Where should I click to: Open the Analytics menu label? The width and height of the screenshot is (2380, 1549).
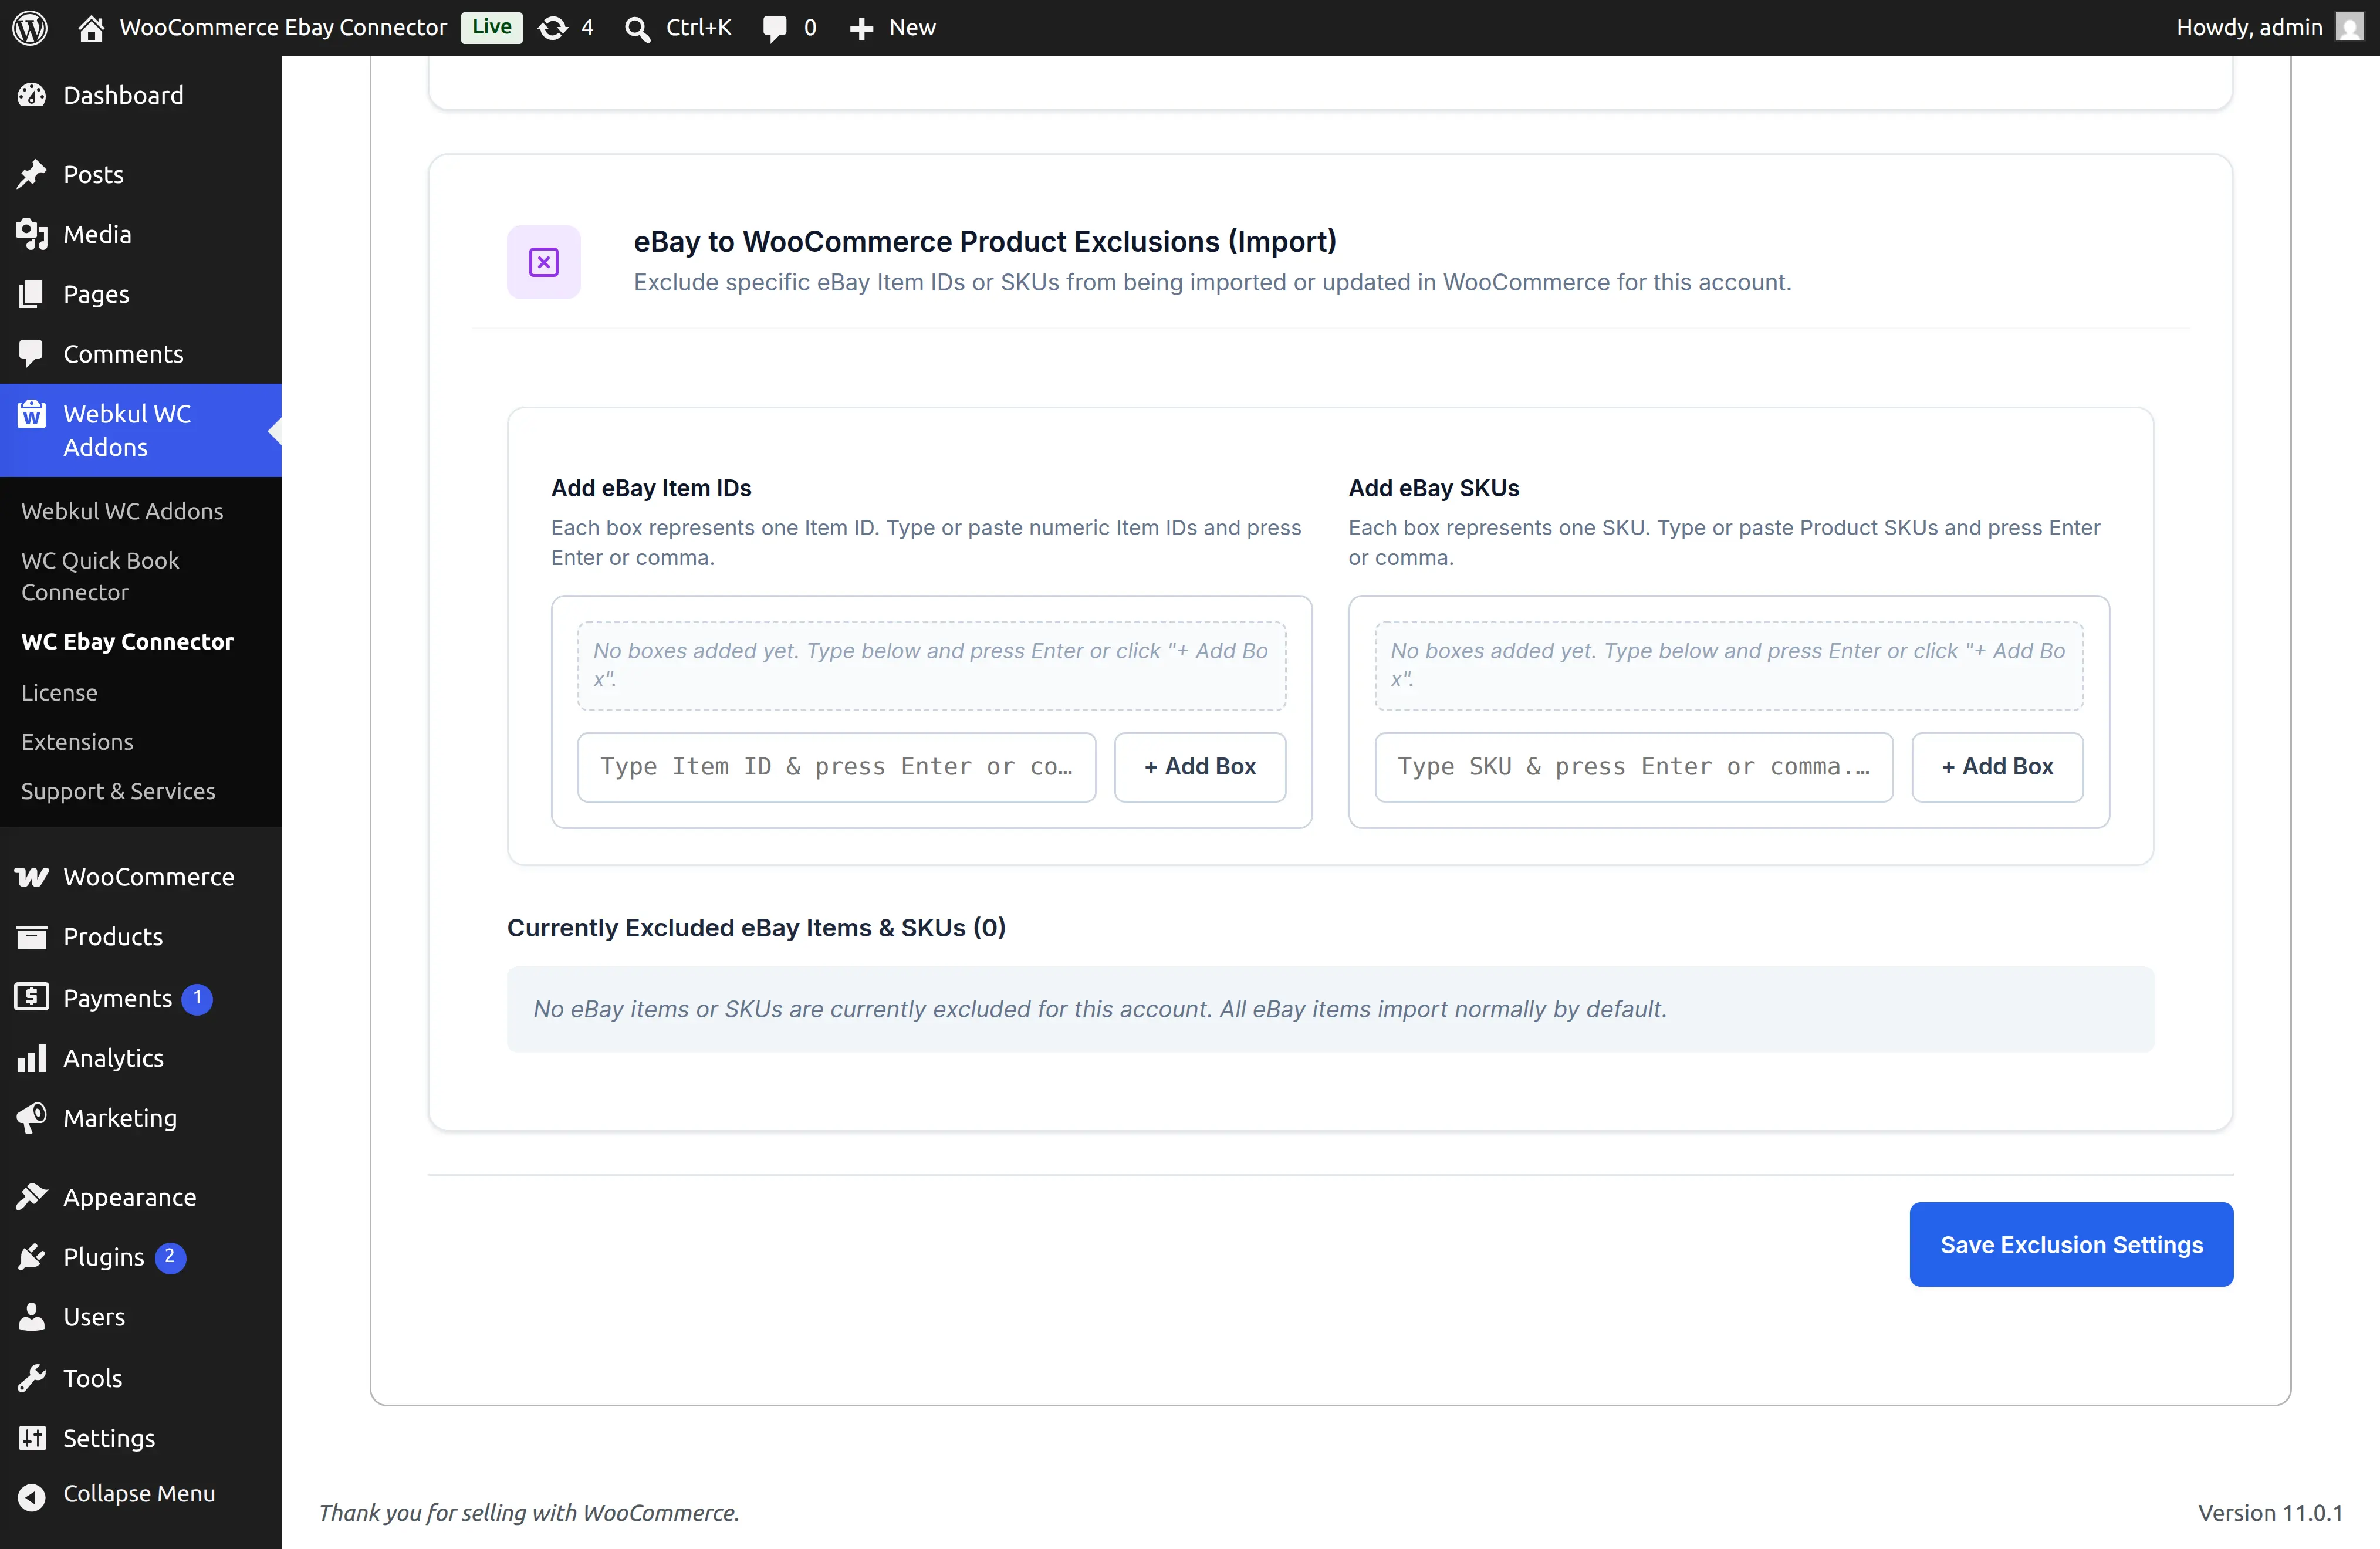[x=113, y=1058]
